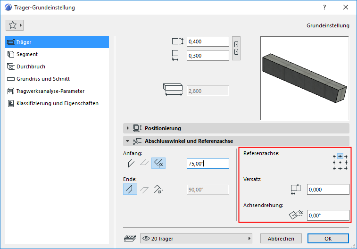Open help with question mark button
357x249 pixels.
pos(324,7)
